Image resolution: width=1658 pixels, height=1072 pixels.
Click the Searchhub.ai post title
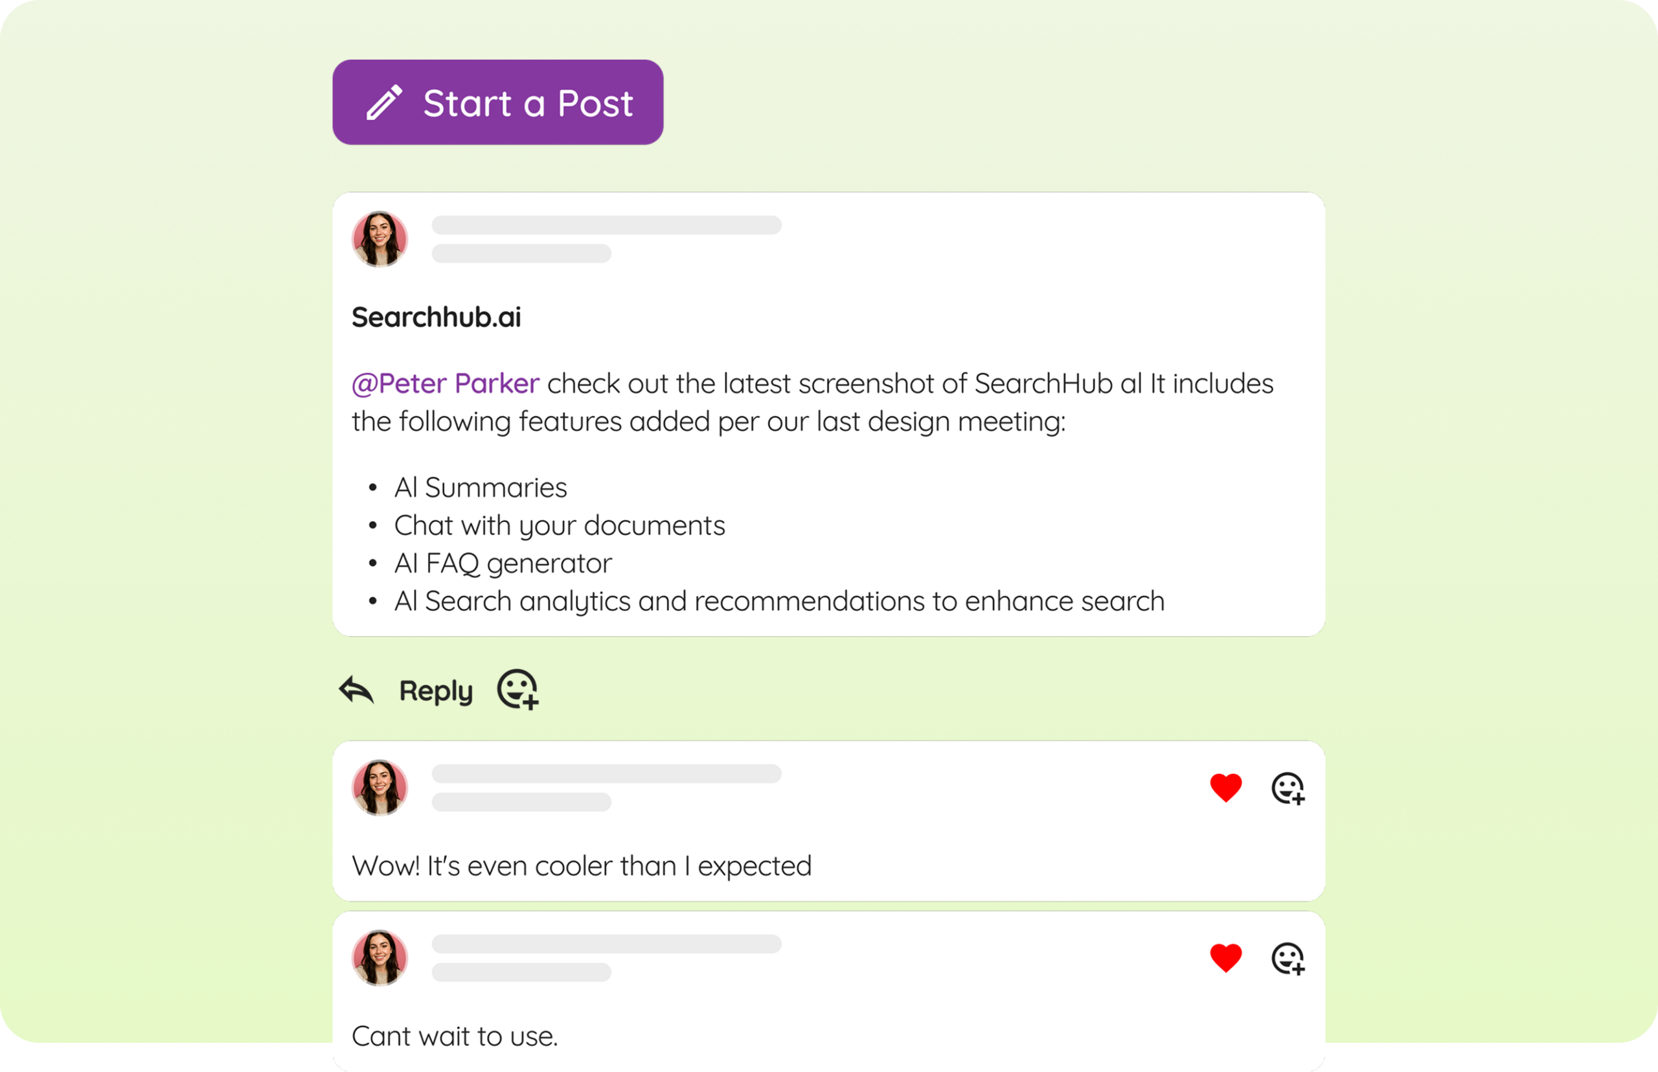(x=437, y=317)
